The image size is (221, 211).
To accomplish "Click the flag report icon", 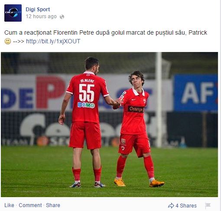I will pos(208,205).
